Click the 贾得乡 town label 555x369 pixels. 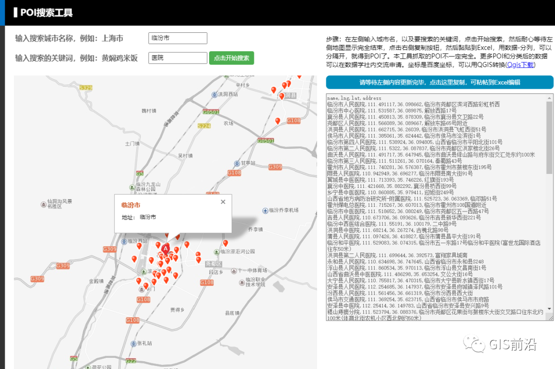coord(177,310)
